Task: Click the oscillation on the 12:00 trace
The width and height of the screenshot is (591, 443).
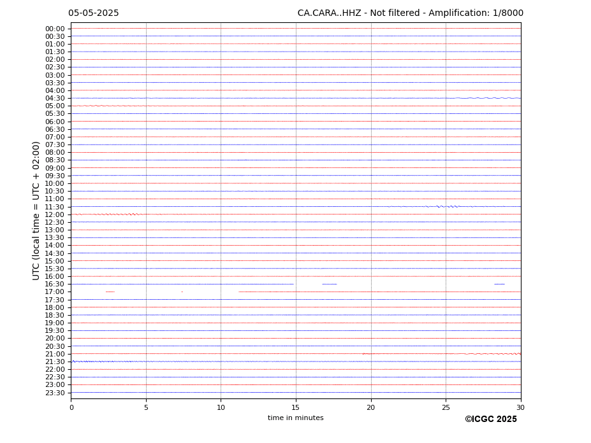Action: (x=119, y=214)
